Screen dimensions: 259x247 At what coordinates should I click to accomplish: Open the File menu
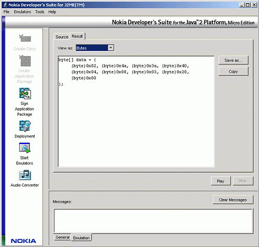point(6,12)
